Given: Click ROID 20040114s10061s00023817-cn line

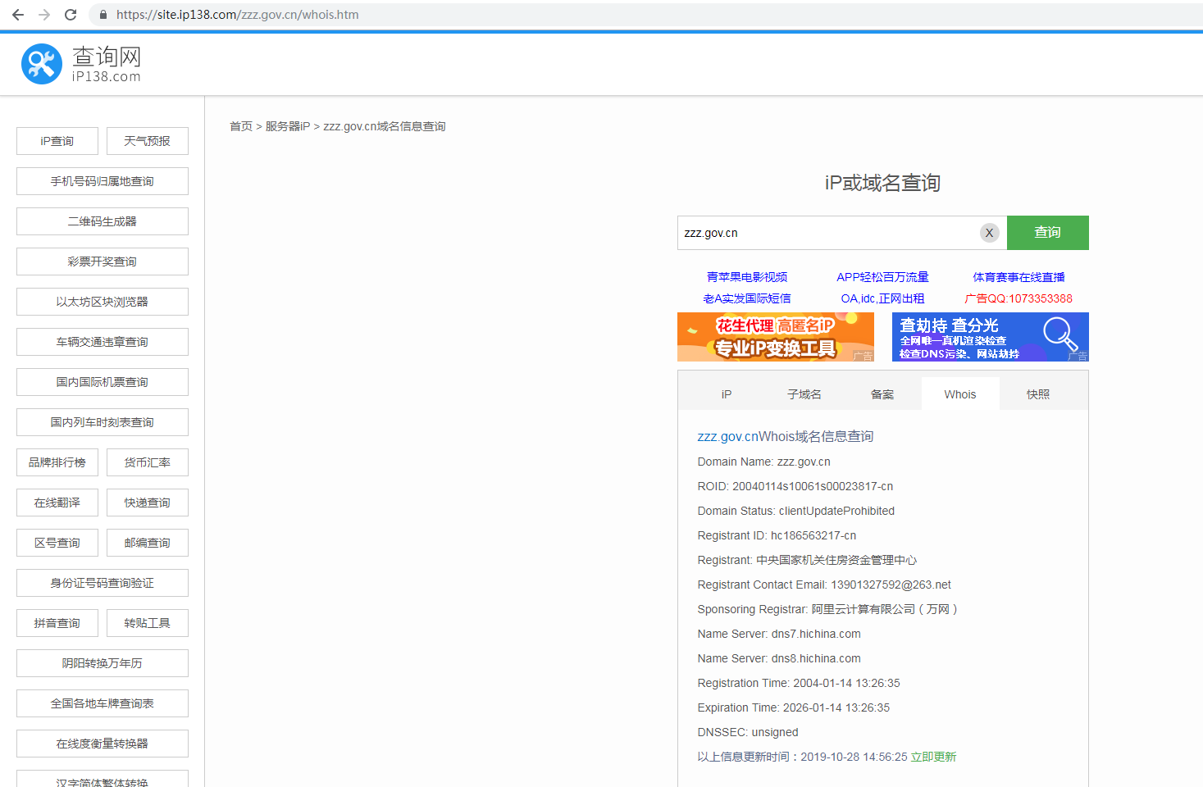Looking at the screenshot, I should coord(795,486).
